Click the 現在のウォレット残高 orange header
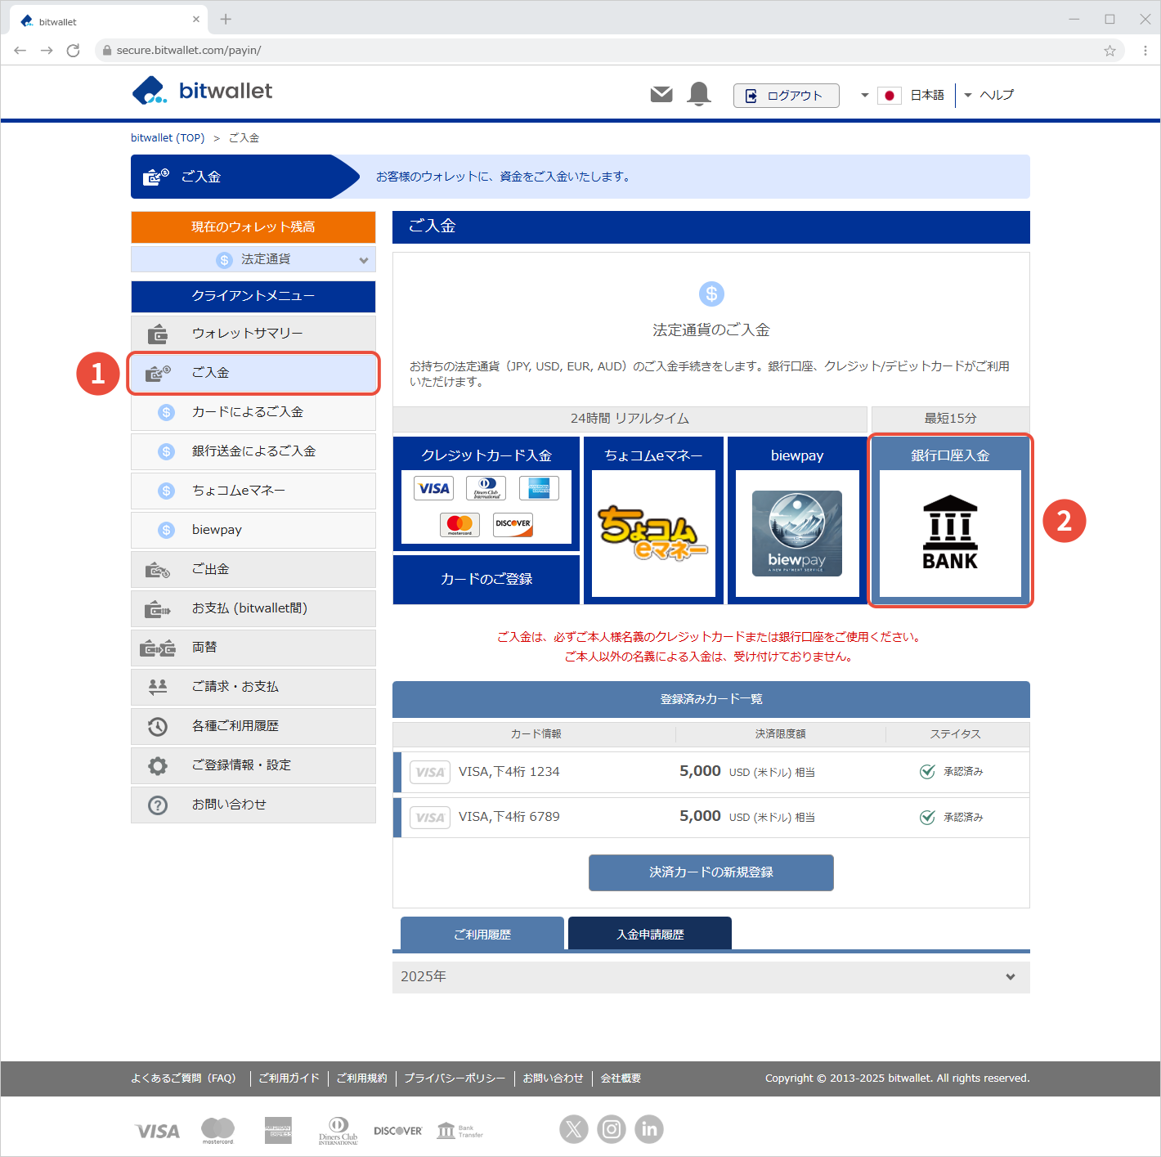 click(253, 226)
